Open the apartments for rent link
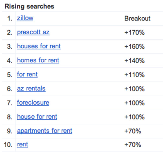The image size is (163, 152). 45,131
